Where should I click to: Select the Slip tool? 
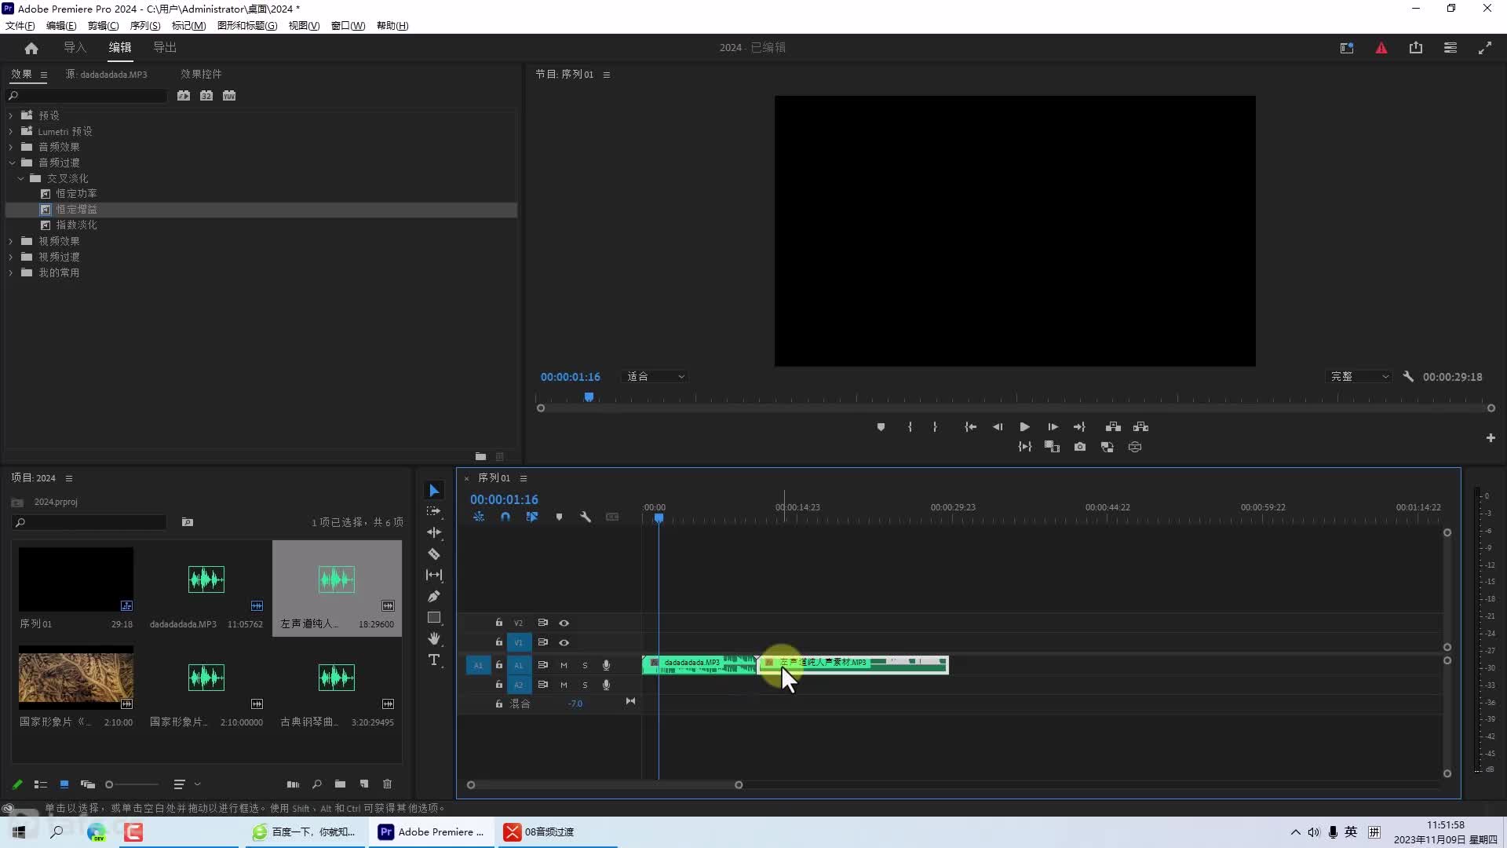pos(434,575)
